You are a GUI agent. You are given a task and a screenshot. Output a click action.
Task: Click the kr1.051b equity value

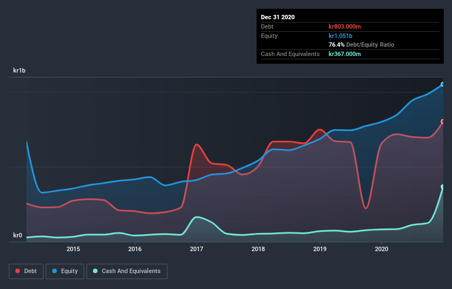[340, 36]
